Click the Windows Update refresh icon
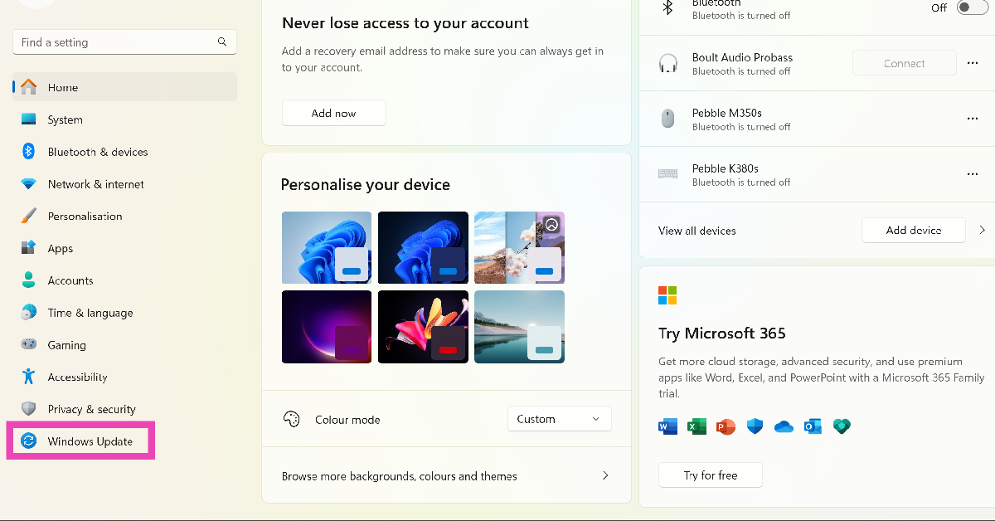 click(x=28, y=441)
